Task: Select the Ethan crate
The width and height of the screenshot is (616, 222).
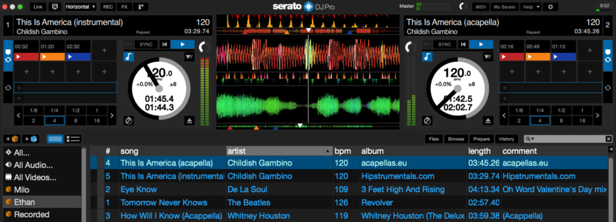Action: click(x=42, y=202)
